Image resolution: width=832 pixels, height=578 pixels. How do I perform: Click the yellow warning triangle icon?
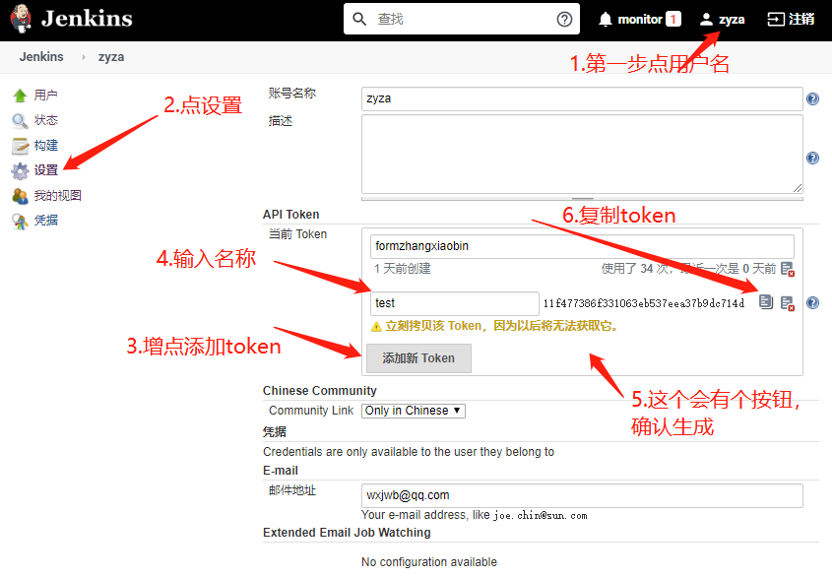point(376,327)
